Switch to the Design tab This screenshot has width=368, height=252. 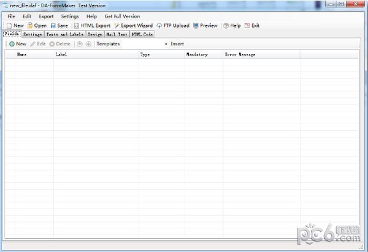[94, 35]
